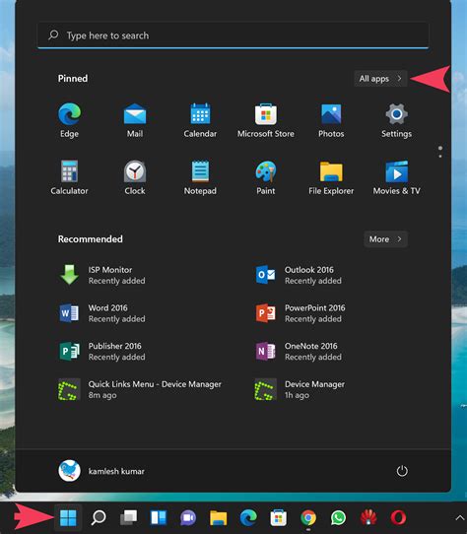Launch the Calculator app
The height and width of the screenshot is (534, 467).
tap(70, 177)
